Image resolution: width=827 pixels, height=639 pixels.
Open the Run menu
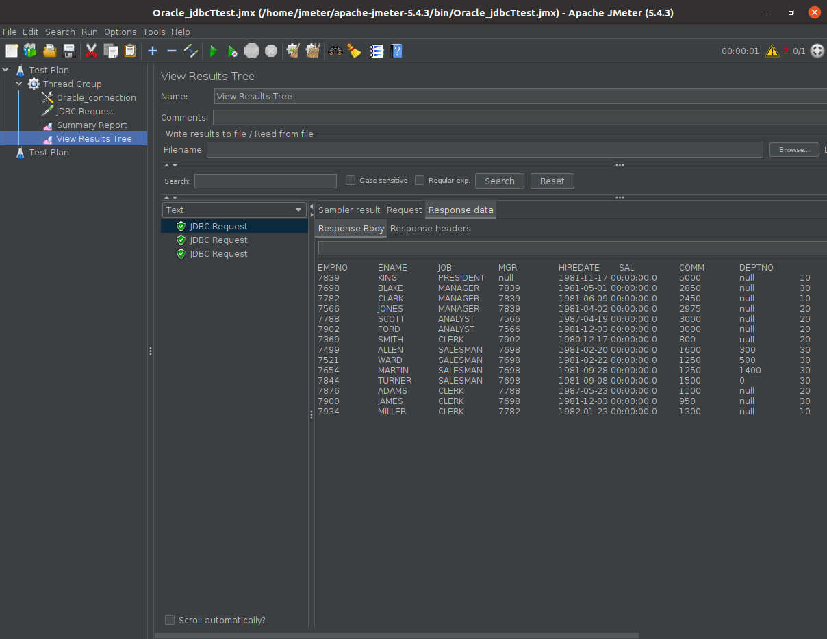(x=90, y=32)
